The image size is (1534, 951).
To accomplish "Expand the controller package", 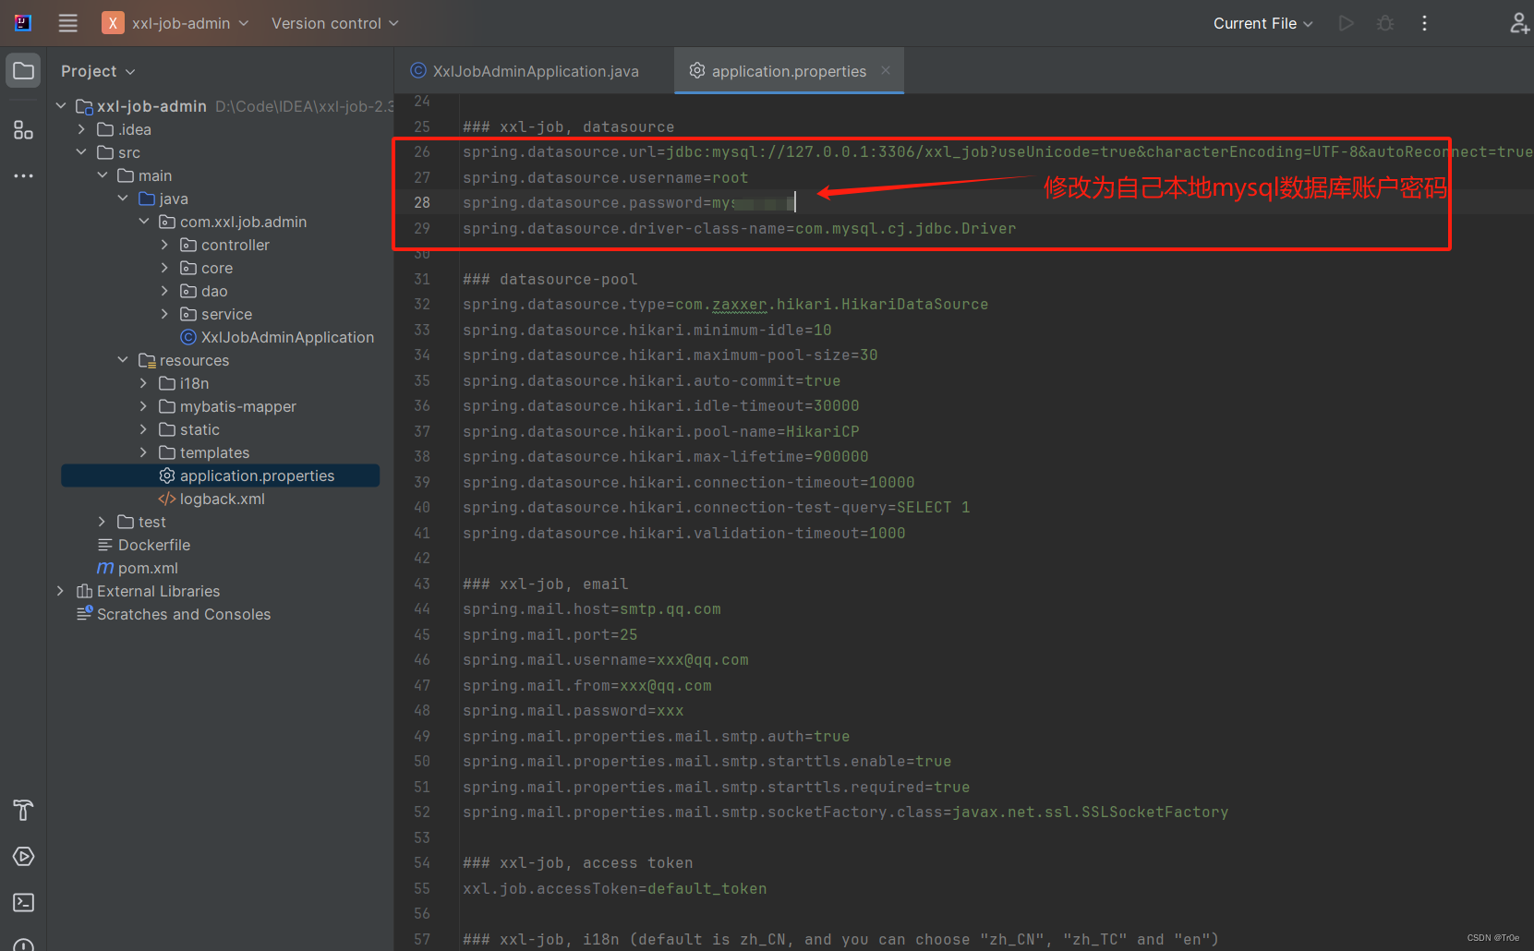I will click(x=164, y=245).
